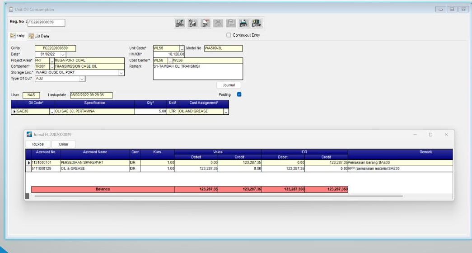Minimize the Jurnal window
Image resolution: width=472 pixels, height=253 pixels.
tap(415, 135)
